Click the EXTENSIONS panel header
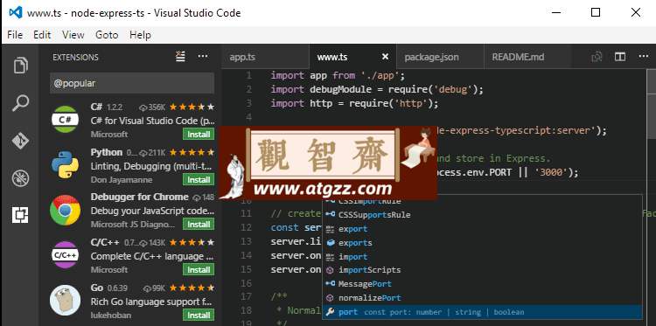656x326 pixels. click(x=76, y=57)
